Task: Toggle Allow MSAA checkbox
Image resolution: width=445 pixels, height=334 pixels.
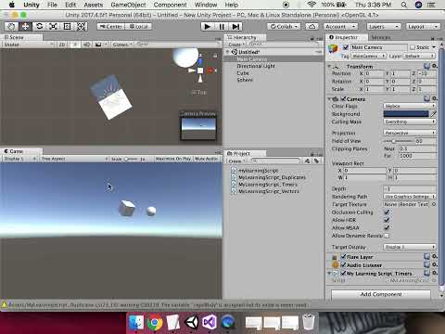Action: [x=387, y=227]
